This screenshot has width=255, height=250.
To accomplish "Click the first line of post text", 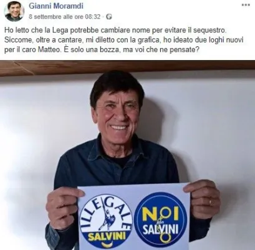I will coord(115,30).
